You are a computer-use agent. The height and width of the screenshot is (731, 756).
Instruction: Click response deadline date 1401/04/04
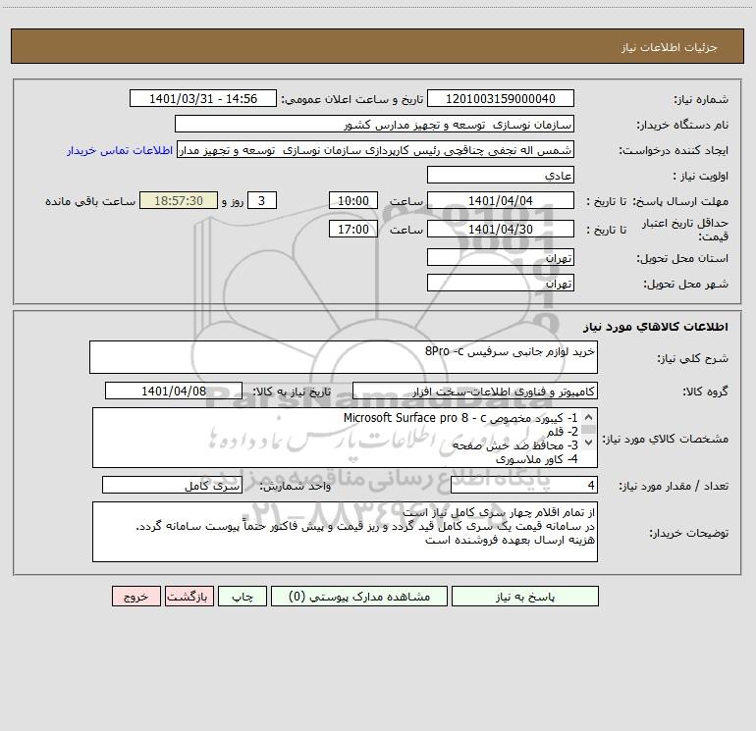tap(501, 200)
